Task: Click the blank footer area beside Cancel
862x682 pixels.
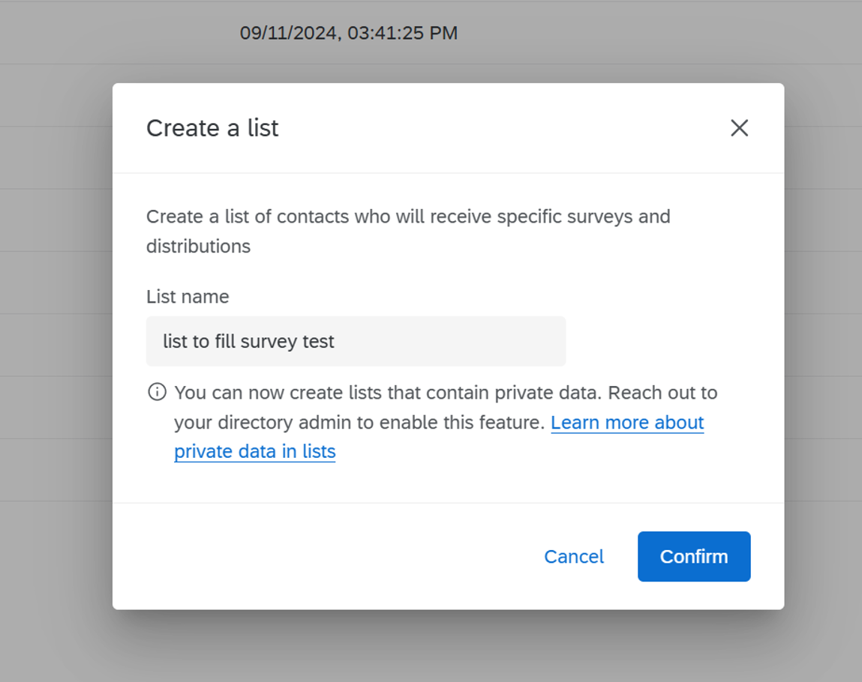Action: coord(323,556)
